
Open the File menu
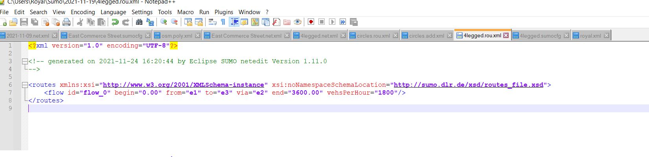(x=4, y=12)
